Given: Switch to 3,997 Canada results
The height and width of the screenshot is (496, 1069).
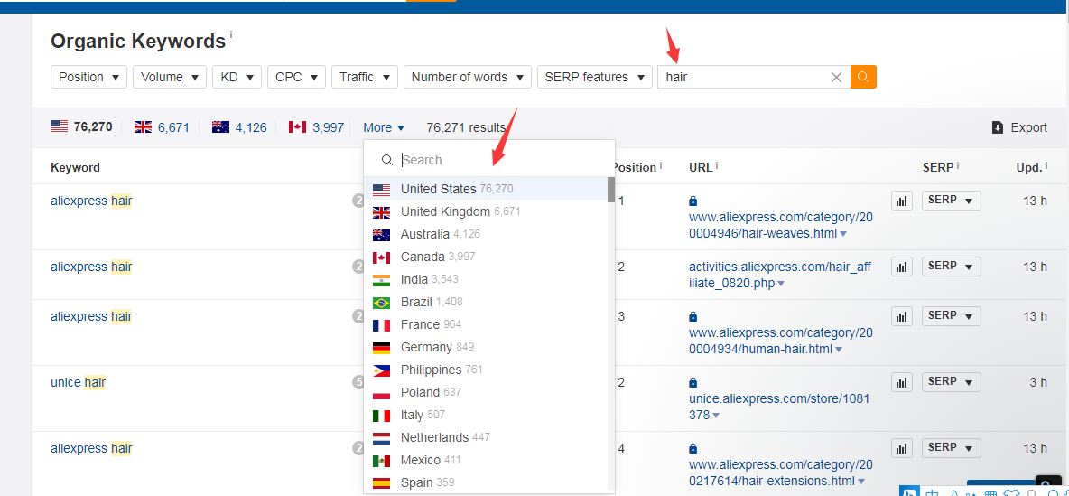Looking at the screenshot, I should click(x=328, y=127).
